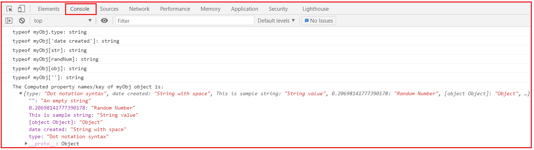Open the top JavaScript context dropdown
Screen dimensions: 534x150
(x=63, y=21)
